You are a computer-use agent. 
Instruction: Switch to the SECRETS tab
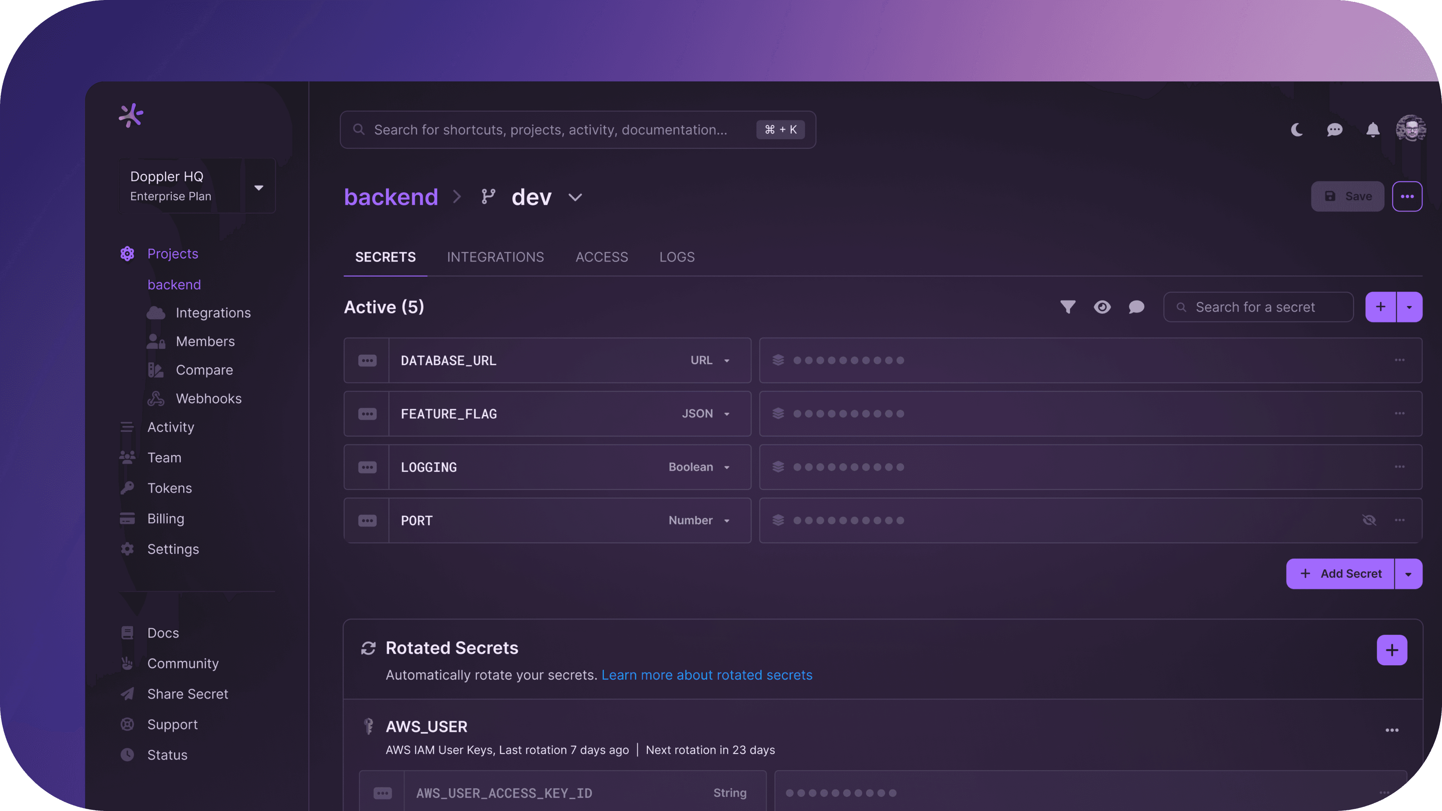(x=385, y=257)
